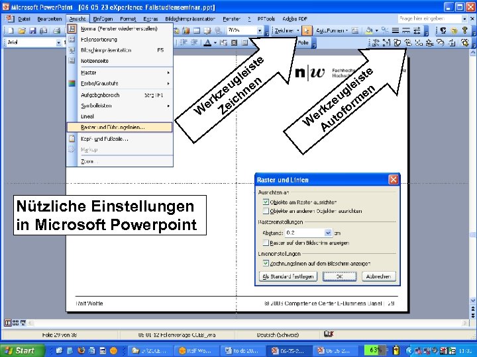Open the AutoFormen dropdown menu
Viewport: 477px width, 357px height.
tap(332, 30)
